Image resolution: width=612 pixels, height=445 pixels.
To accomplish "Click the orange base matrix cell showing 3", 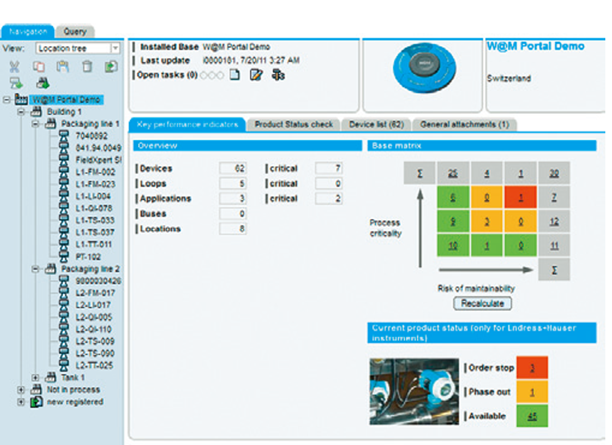I will pos(487,221).
